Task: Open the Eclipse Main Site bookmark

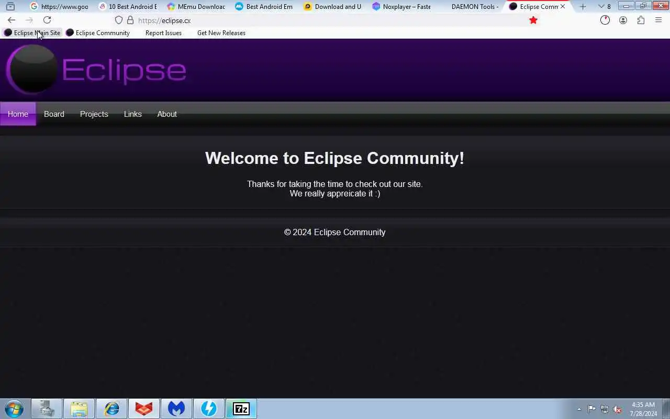Action: tap(32, 32)
